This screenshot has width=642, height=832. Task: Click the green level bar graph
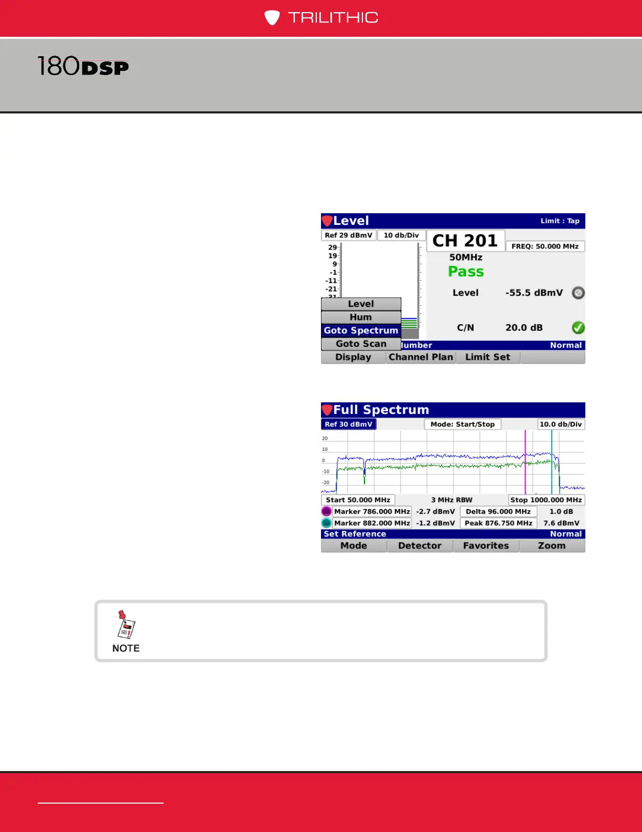coord(409,323)
